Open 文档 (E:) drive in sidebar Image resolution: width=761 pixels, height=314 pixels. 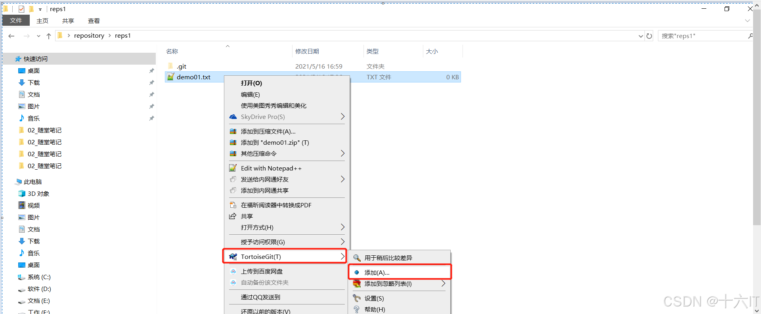coord(38,301)
